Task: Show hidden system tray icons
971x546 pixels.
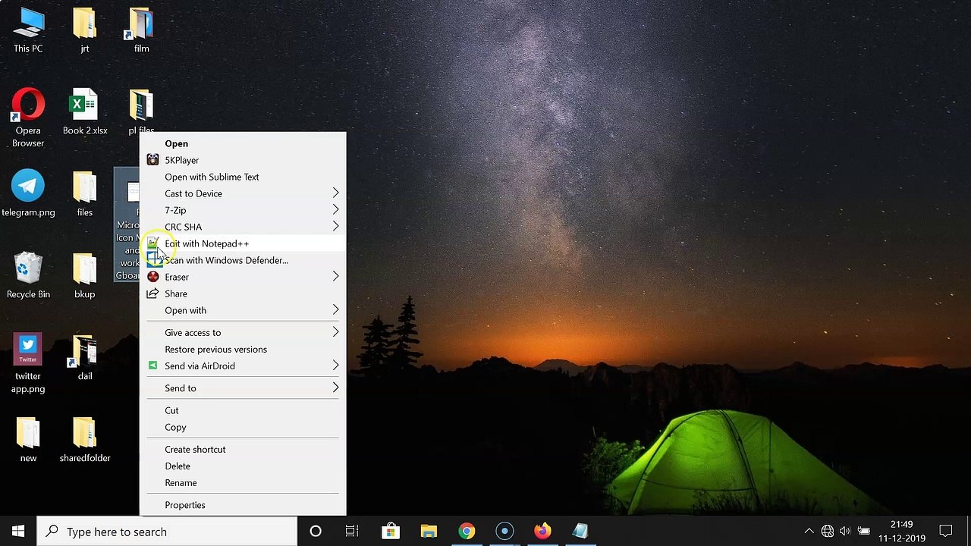Action: 809,531
